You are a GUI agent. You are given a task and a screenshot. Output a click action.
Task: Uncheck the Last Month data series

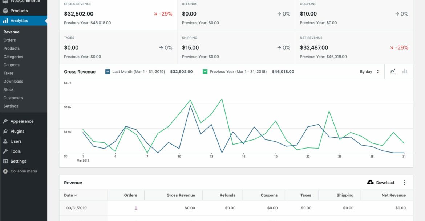(x=108, y=71)
